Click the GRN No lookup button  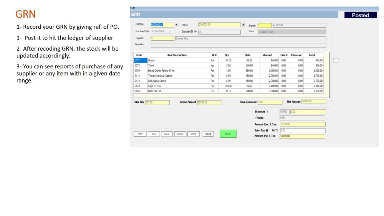[176, 25]
